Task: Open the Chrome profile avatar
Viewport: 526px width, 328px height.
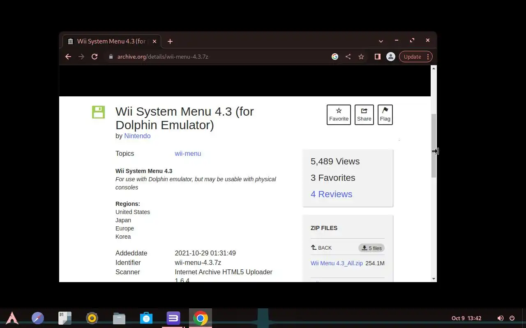Action: [391, 57]
